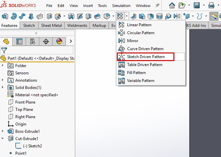Choose Fill Pattern from menu
The image size is (221, 157).
[151, 73]
